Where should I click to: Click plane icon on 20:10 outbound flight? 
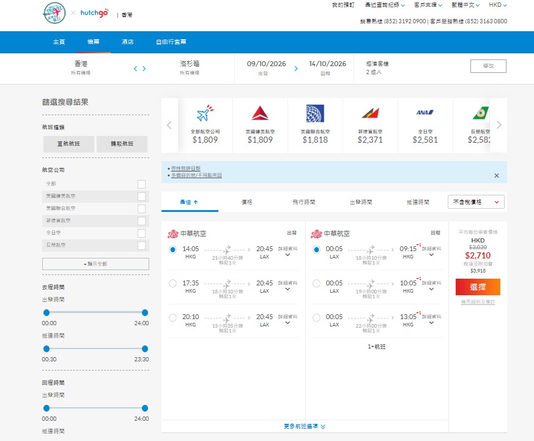pos(227,318)
